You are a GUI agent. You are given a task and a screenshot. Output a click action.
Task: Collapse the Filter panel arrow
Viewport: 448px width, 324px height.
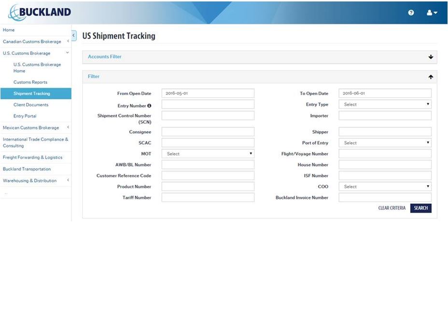click(431, 77)
